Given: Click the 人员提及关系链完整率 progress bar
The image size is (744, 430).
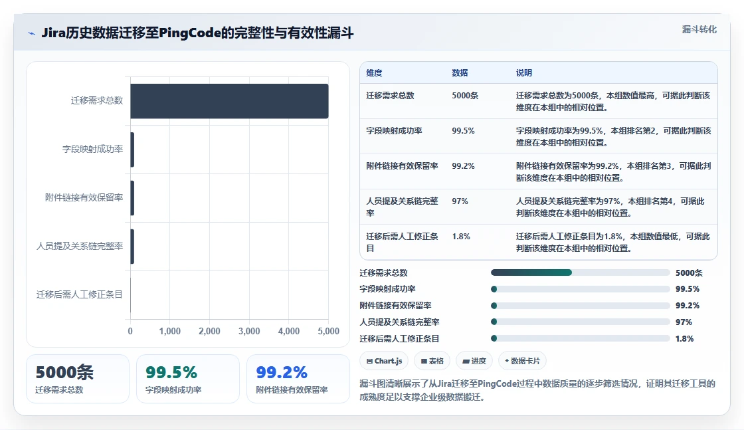Looking at the screenshot, I should pos(581,322).
